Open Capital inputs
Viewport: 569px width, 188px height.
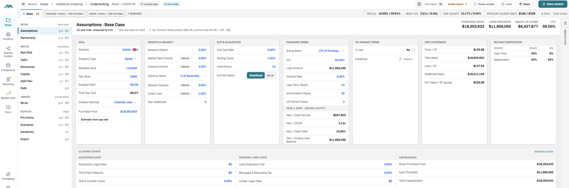coord(45,74)
